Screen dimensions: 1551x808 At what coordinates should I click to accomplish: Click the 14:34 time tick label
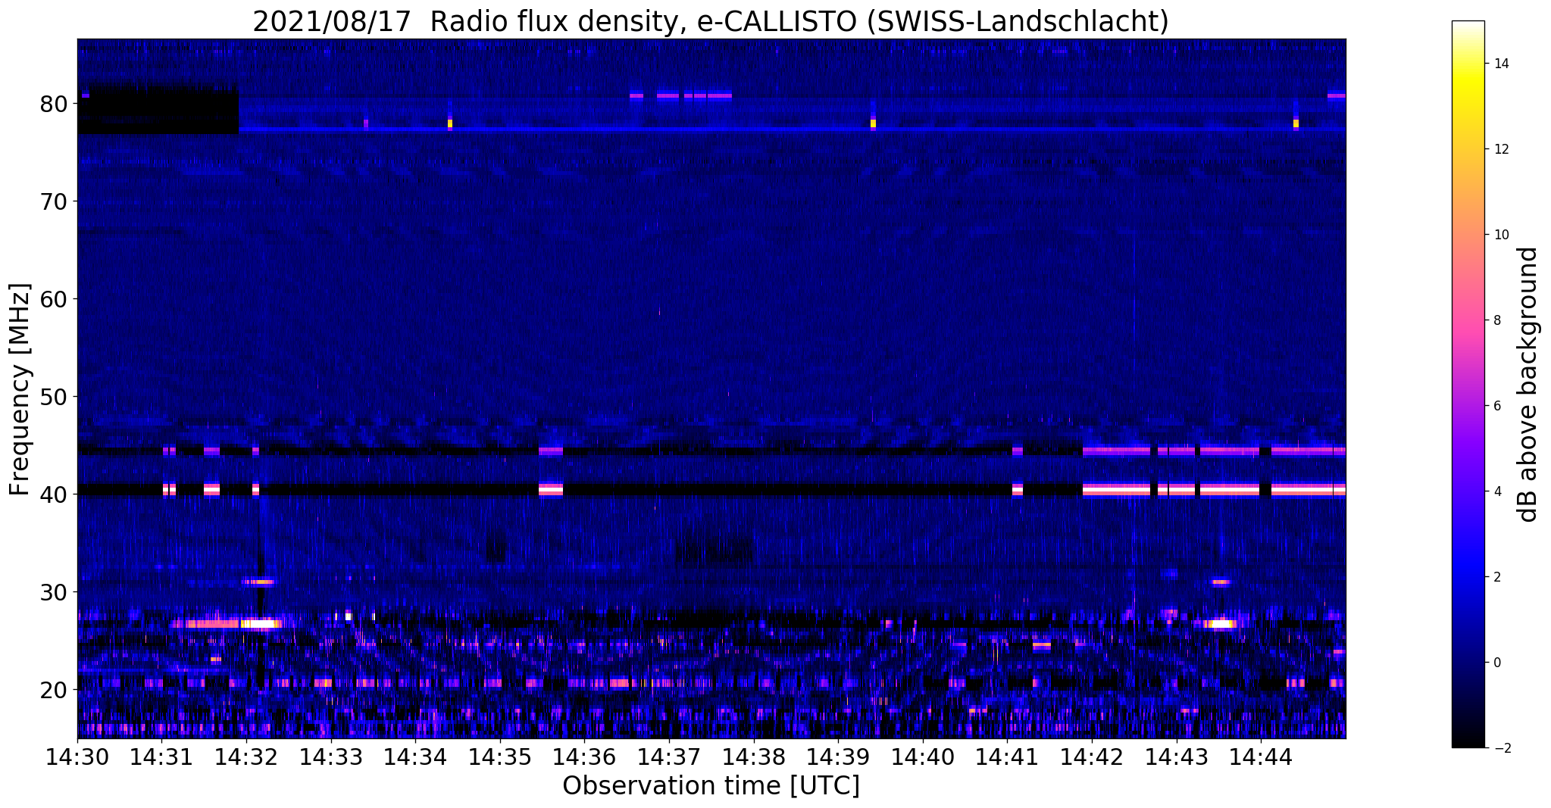(415, 756)
